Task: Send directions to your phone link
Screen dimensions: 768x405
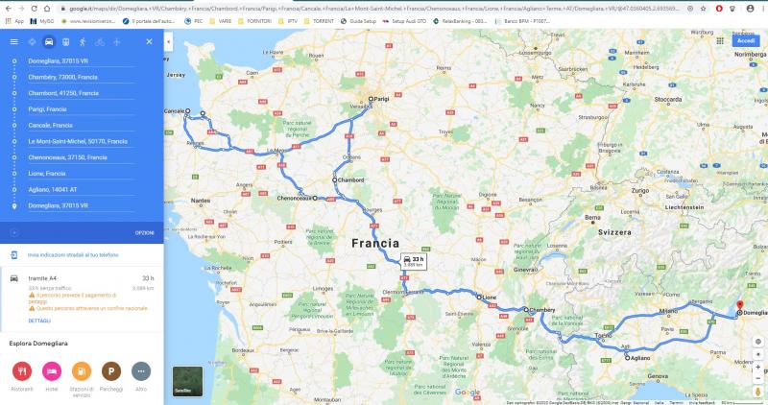Action: 73,255
